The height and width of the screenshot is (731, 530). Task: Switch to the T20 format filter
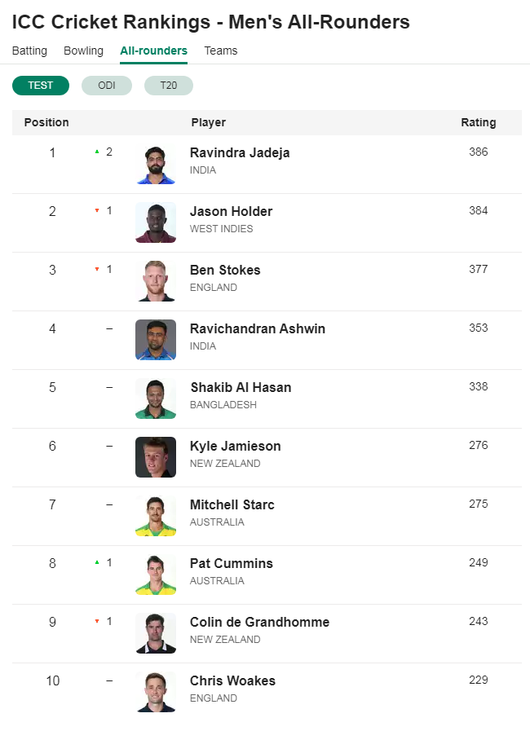(x=169, y=86)
